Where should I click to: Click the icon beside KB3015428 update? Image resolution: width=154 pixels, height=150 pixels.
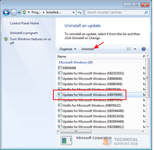(60, 116)
